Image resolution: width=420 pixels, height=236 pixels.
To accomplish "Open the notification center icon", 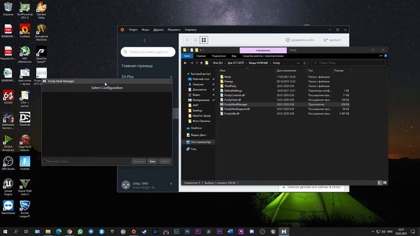I will click(x=413, y=231).
